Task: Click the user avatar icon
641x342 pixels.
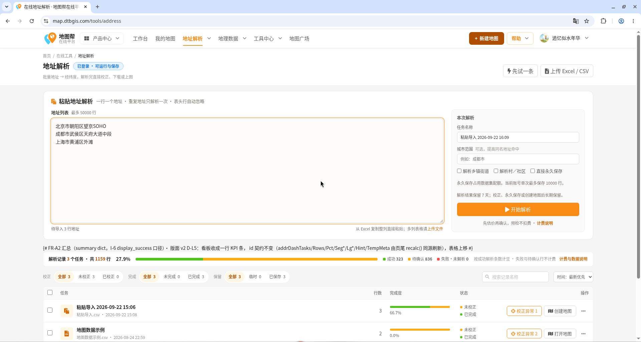Action: click(544, 38)
